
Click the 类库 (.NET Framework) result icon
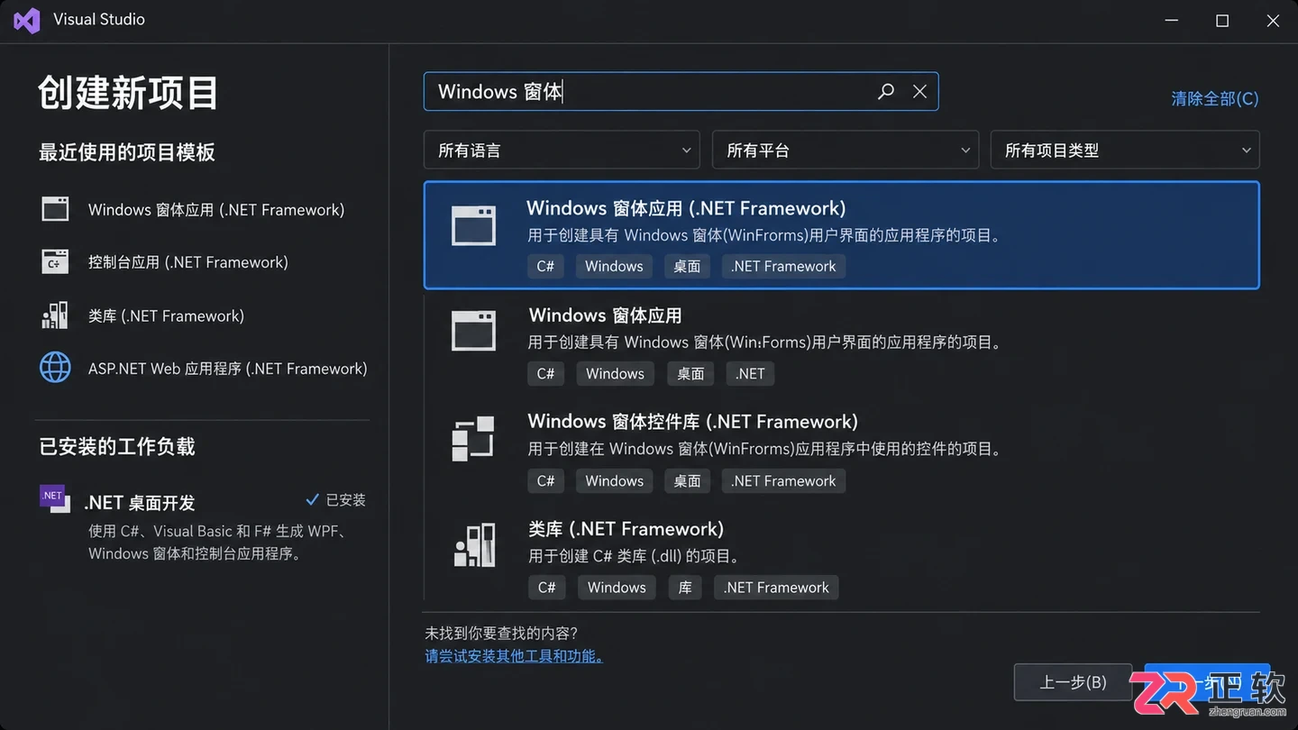(x=474, y=544)
